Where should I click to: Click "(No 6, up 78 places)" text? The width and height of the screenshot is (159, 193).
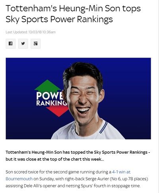129,179
